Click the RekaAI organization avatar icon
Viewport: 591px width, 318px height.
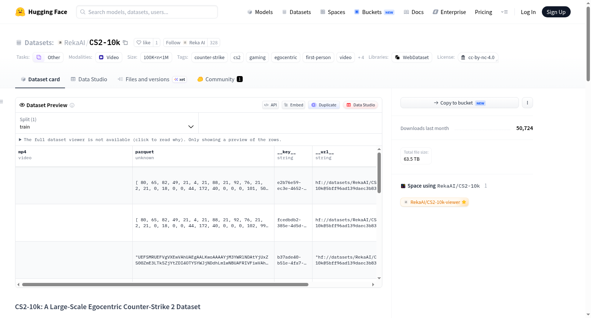pos(60,42)
